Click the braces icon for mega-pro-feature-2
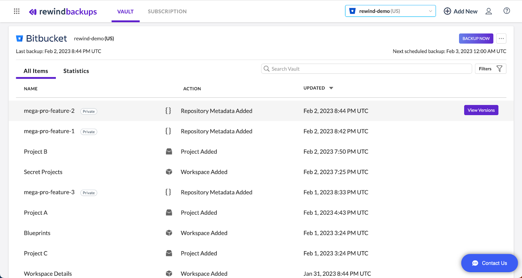This screenshot has width=522, height=278. click(168, 111)
